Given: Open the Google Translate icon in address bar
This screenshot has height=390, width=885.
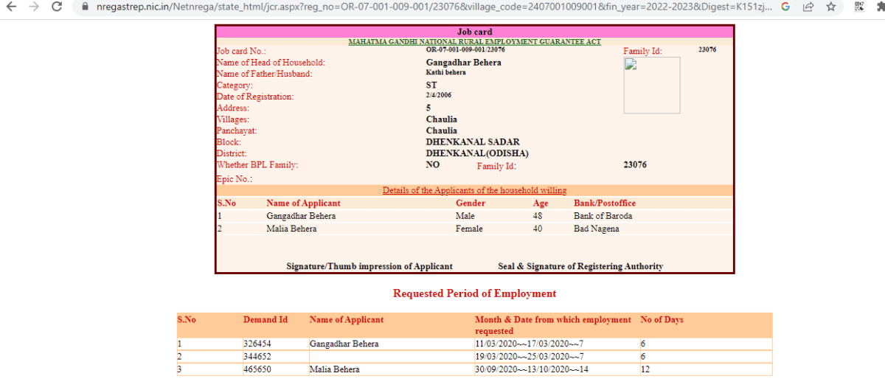Looking at the screenshot, I should (x=785, y=7).
